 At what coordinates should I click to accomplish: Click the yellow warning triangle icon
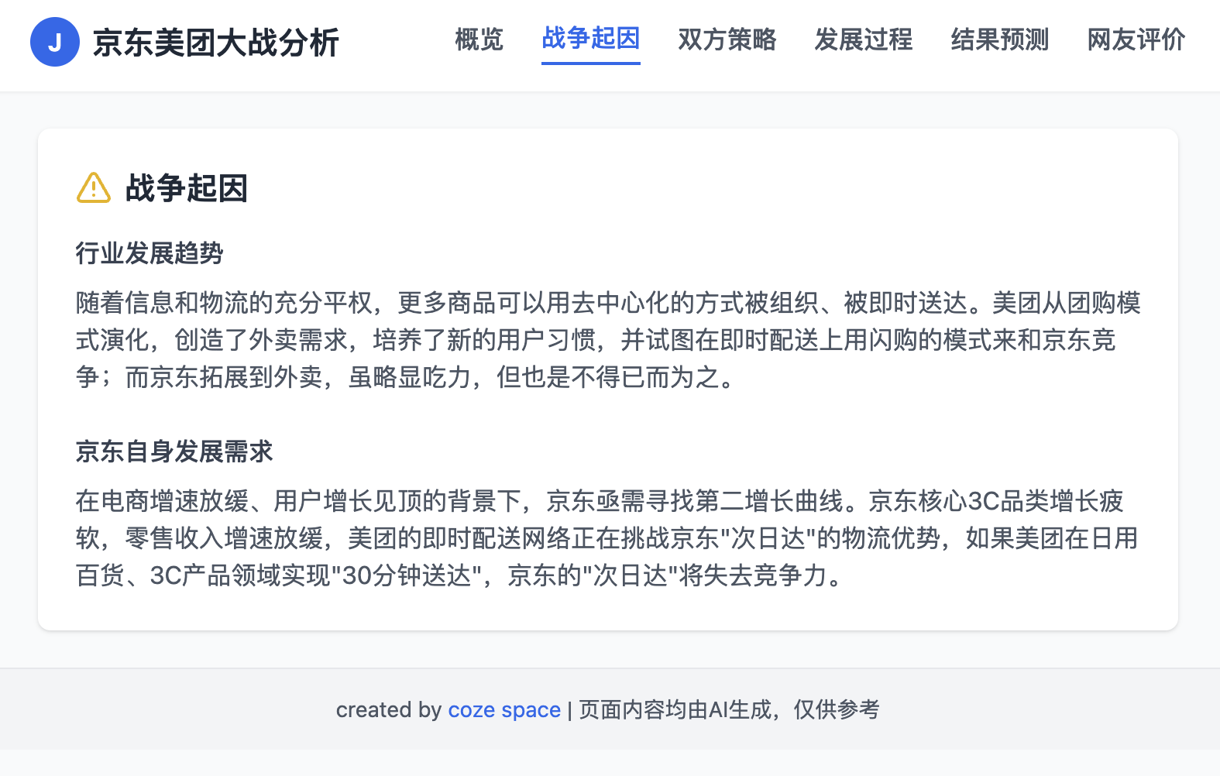[94, 187]
